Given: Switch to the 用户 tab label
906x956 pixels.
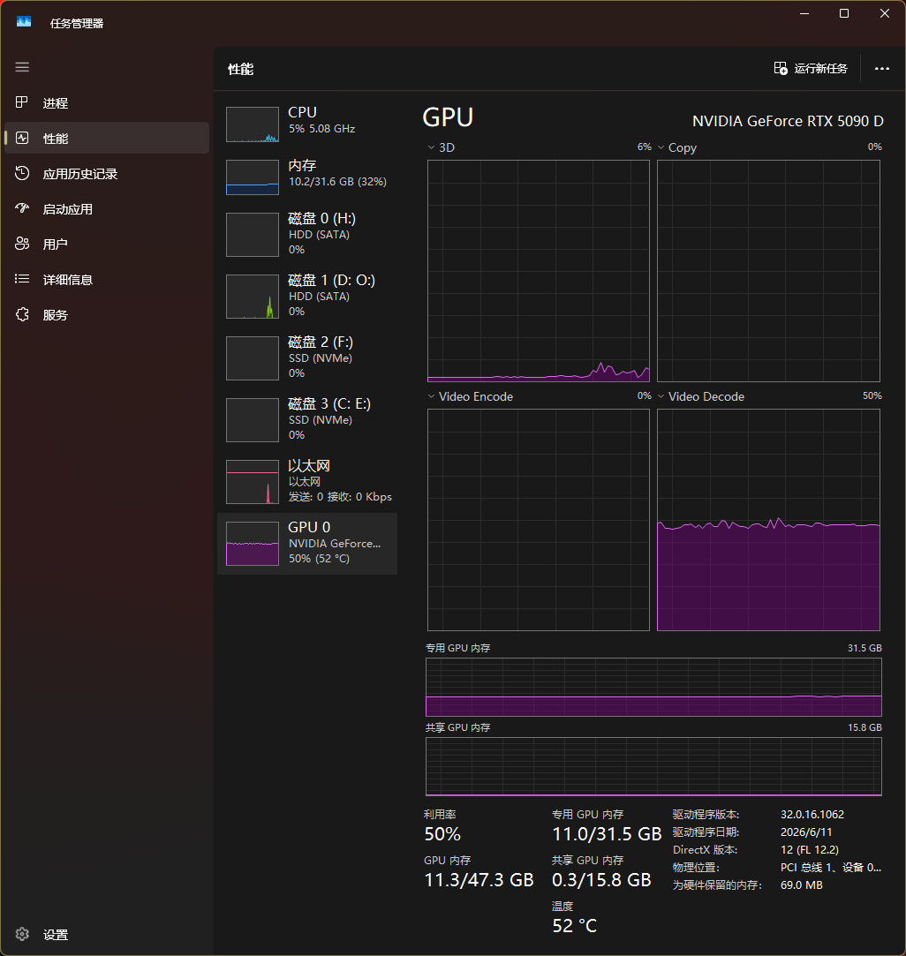Looking at the screenshot, I should (56, 245).
